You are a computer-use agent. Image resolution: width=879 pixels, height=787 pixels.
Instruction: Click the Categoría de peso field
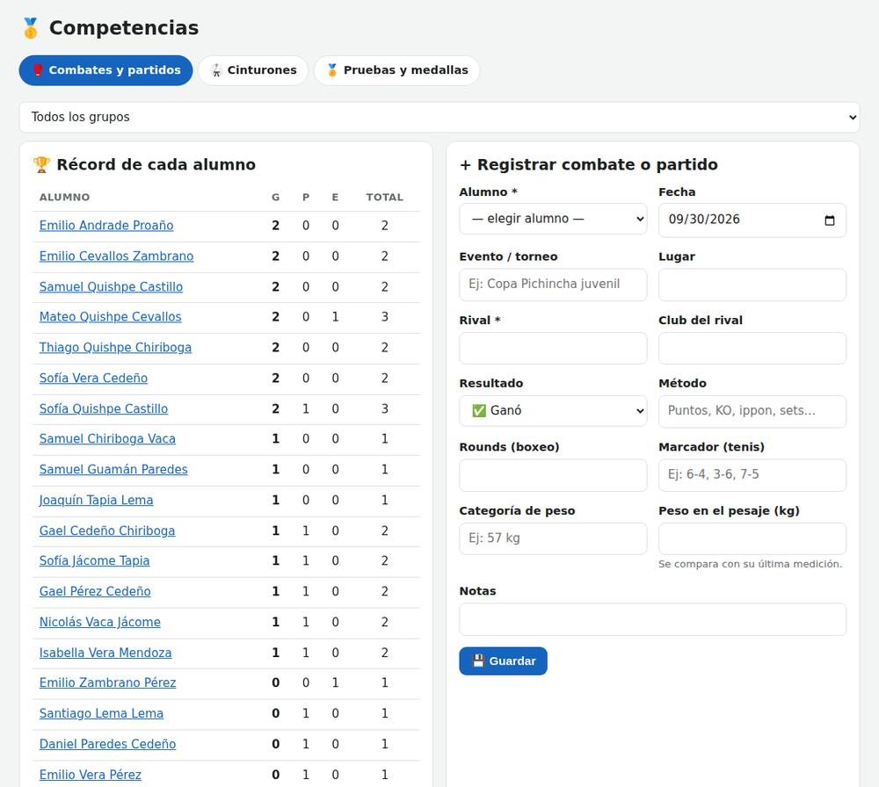coord(553,538)
